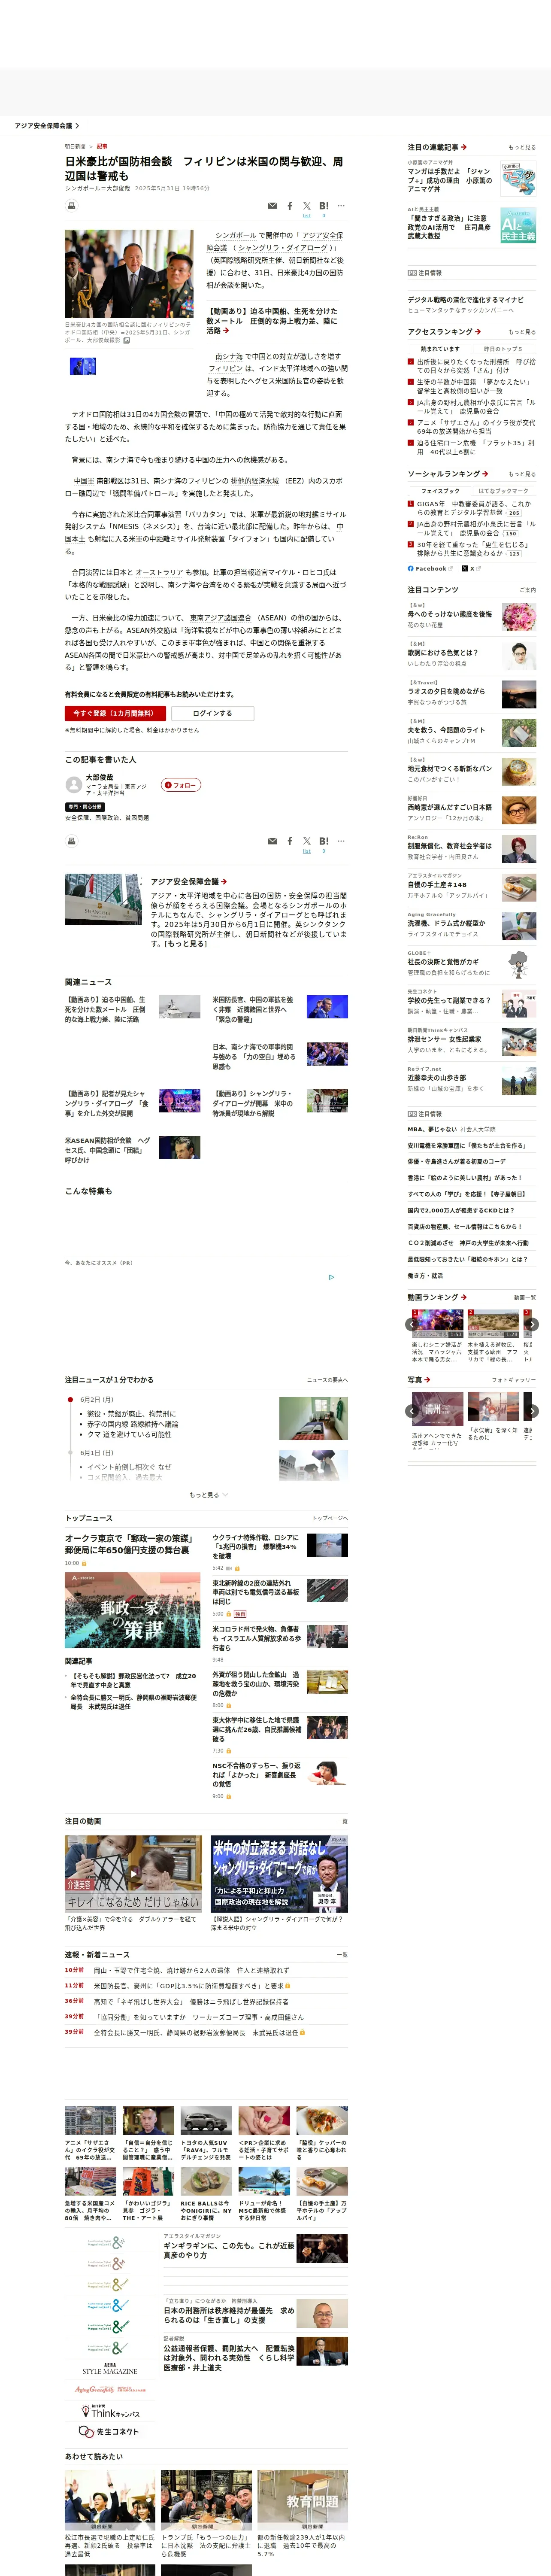551x2576 pixels.
Task: Show previous photos in 写真 carousel
Action: click(x=412, y=1410)
